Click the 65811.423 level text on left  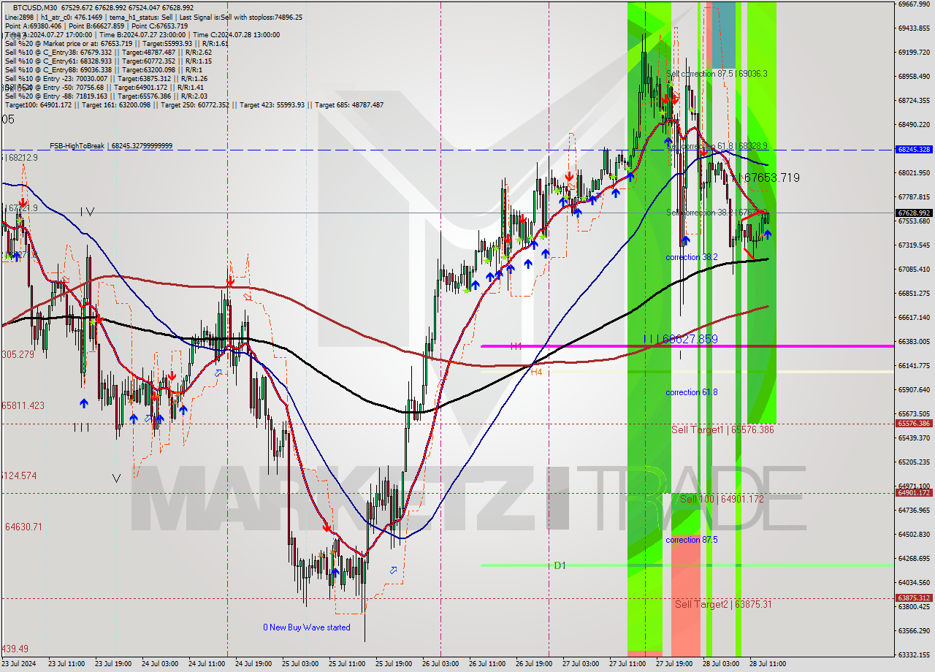[x=23, y=405]
